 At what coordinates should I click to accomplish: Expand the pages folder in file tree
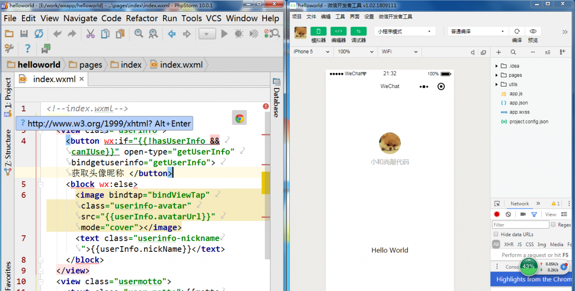pyautogui.click(x=496, y=75)
